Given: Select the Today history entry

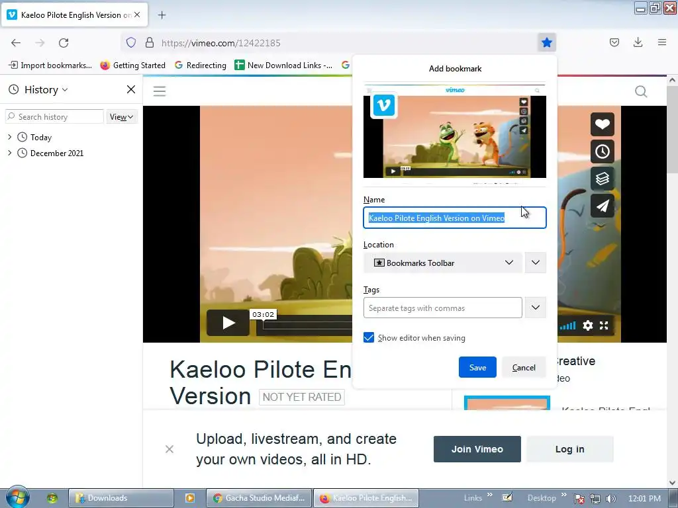Looking at the screenshot, I should (x=41, y=138).
